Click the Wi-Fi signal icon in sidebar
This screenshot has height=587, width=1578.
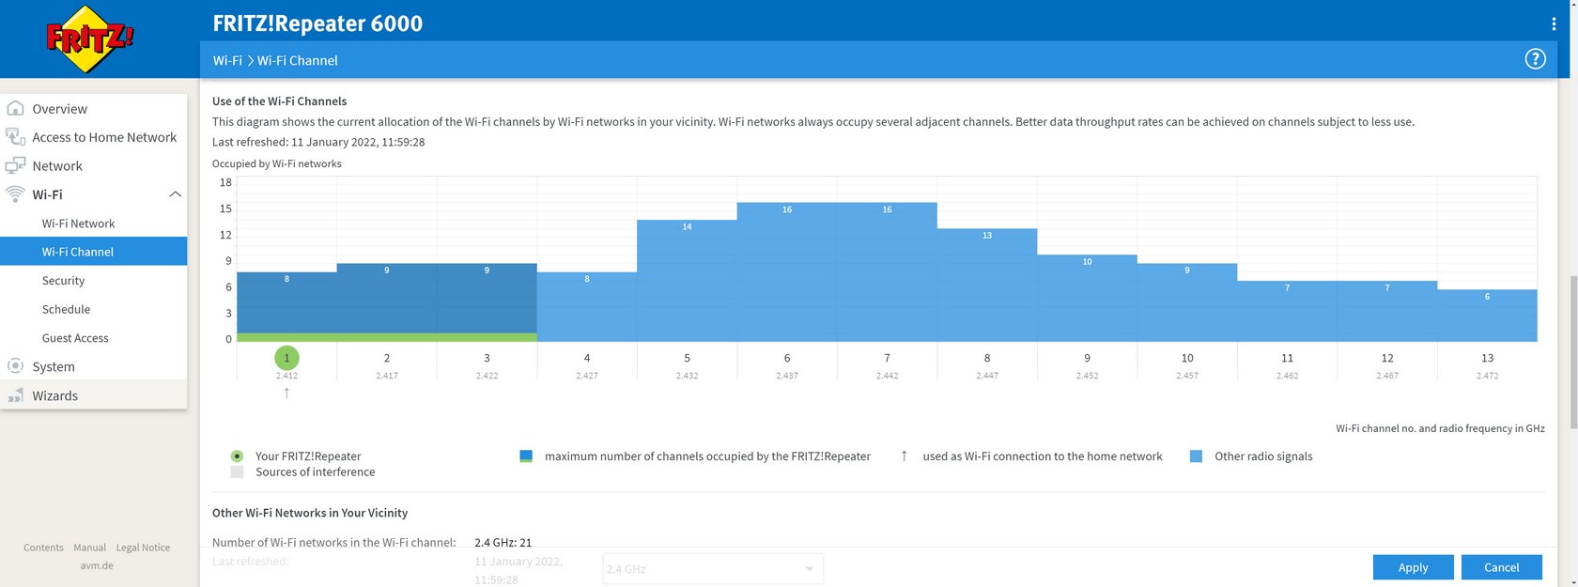coord(15,194)
